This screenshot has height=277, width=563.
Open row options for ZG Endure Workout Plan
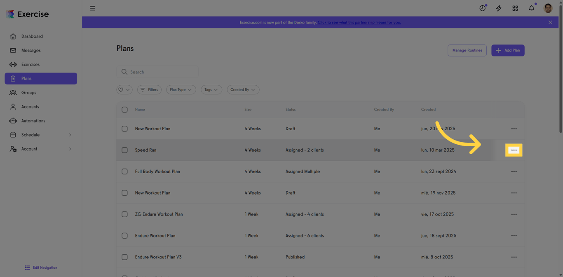[x=514, y=214]
